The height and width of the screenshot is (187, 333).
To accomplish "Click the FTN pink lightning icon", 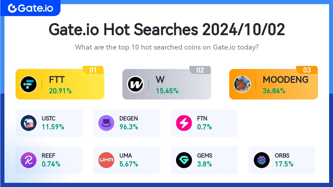I will (184, 123).
